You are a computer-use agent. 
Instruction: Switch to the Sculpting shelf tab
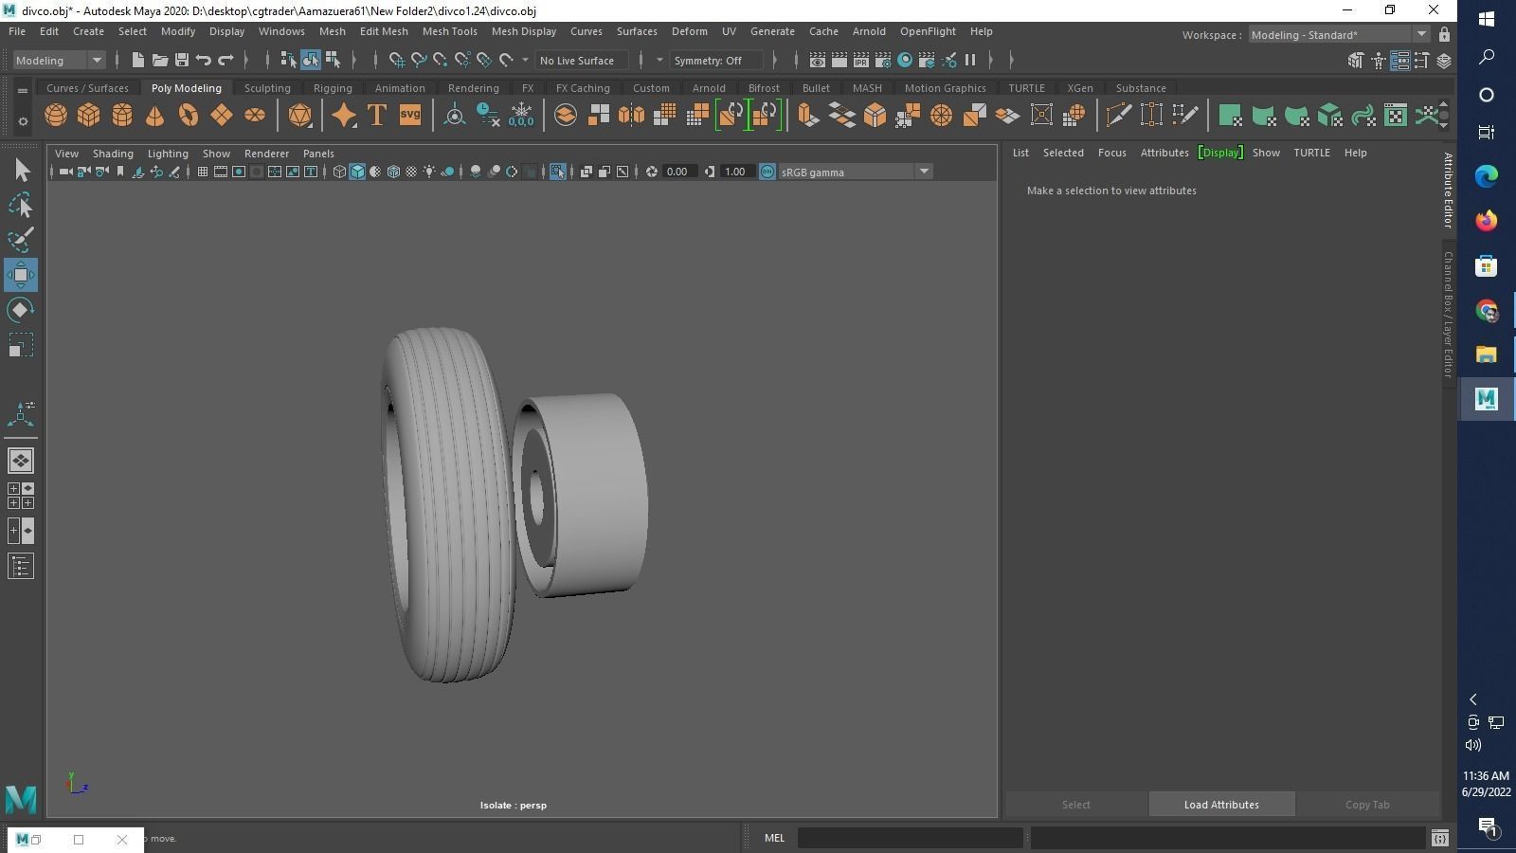(267, 88)
